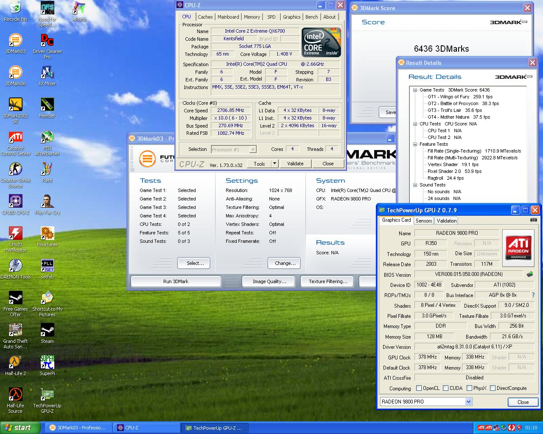The image size is (543, 434).
Task: Switch to the Caches tab in CPU-Z
Action: click(205, 17)
